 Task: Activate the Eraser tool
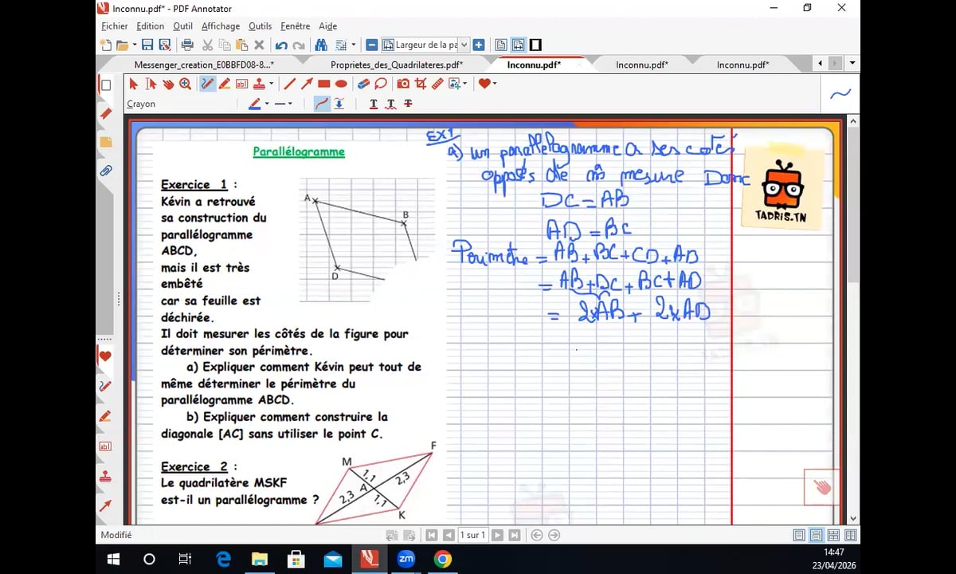[363, 84]
